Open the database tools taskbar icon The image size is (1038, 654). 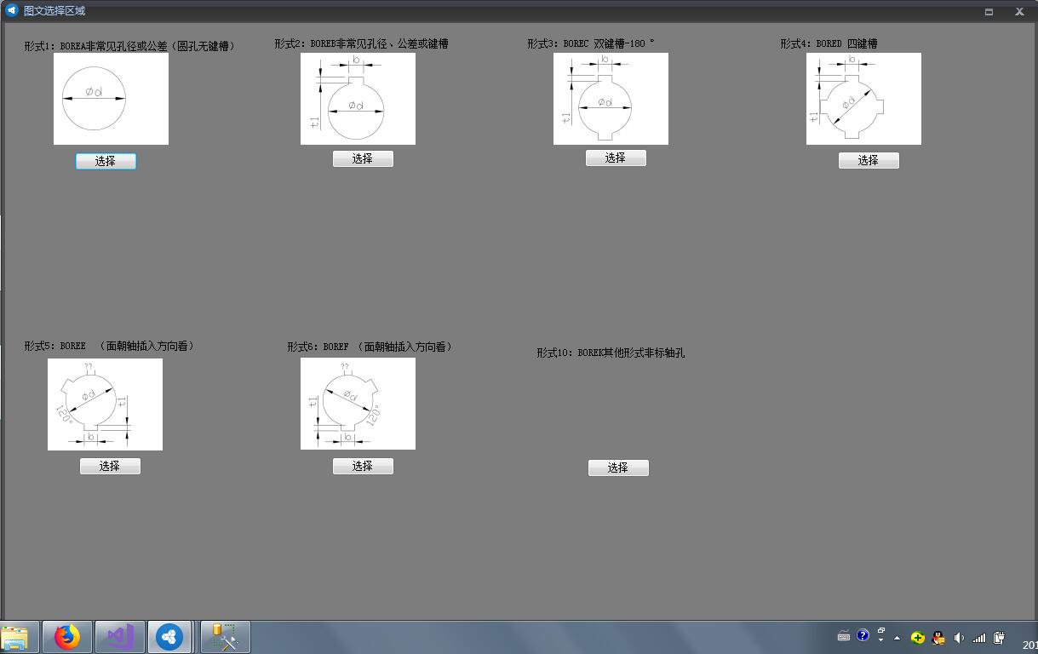tap(225, 637)
